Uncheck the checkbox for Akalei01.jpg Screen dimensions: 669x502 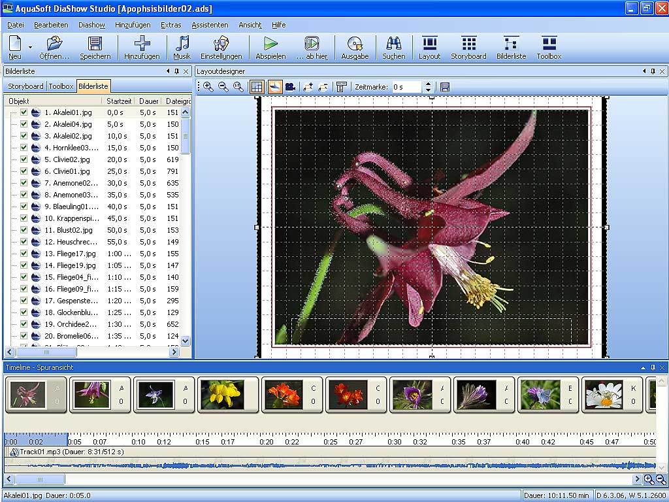tap(24, 112)
